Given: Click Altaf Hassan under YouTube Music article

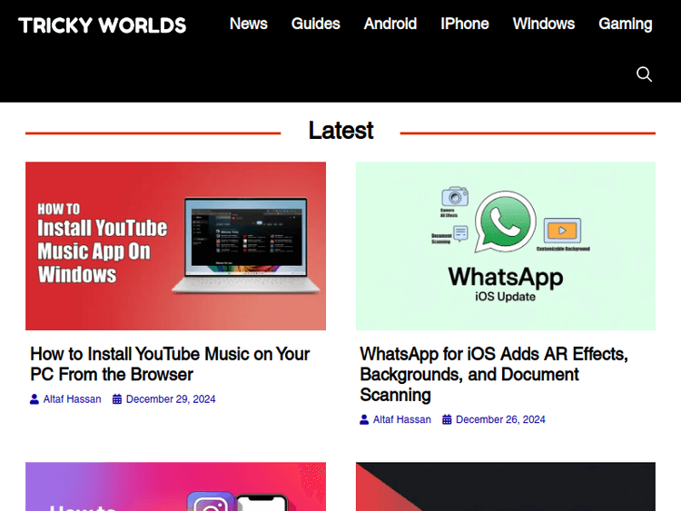Looking at the screenshot, I should (72, 399).
